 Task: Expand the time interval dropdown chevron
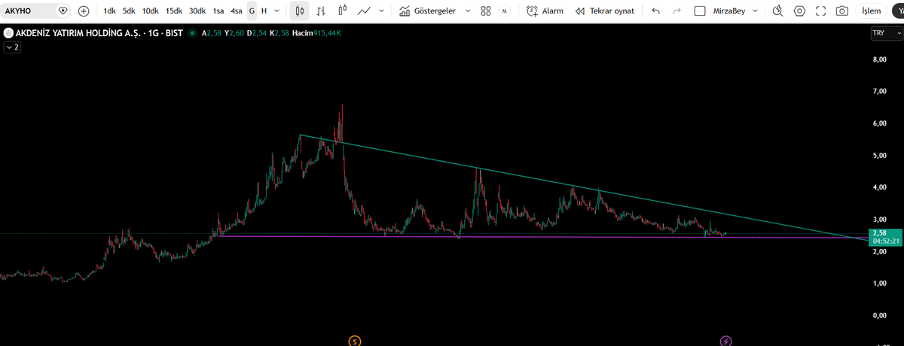click(277, 11)
